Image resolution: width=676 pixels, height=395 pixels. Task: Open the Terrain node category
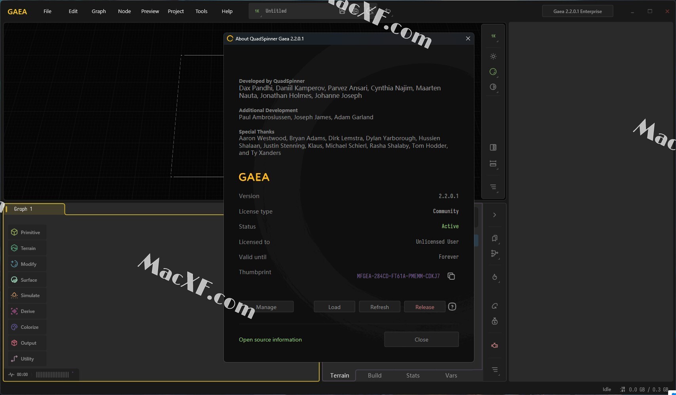tap(27, 248)
